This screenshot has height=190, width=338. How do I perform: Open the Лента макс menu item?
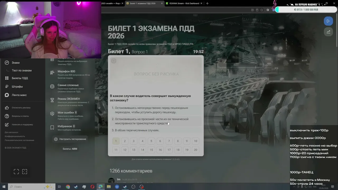click(x=19, y=95)
